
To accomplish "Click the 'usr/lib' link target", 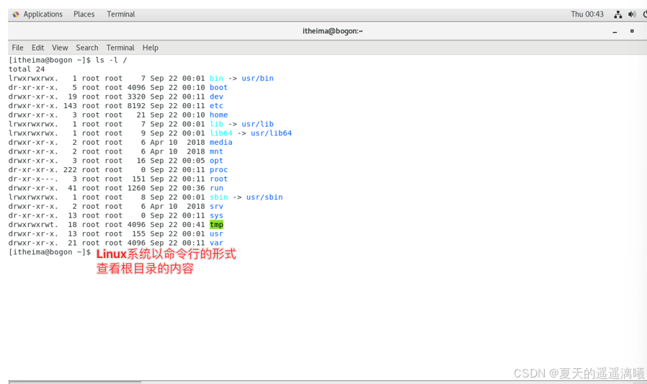I will point(257,124).
